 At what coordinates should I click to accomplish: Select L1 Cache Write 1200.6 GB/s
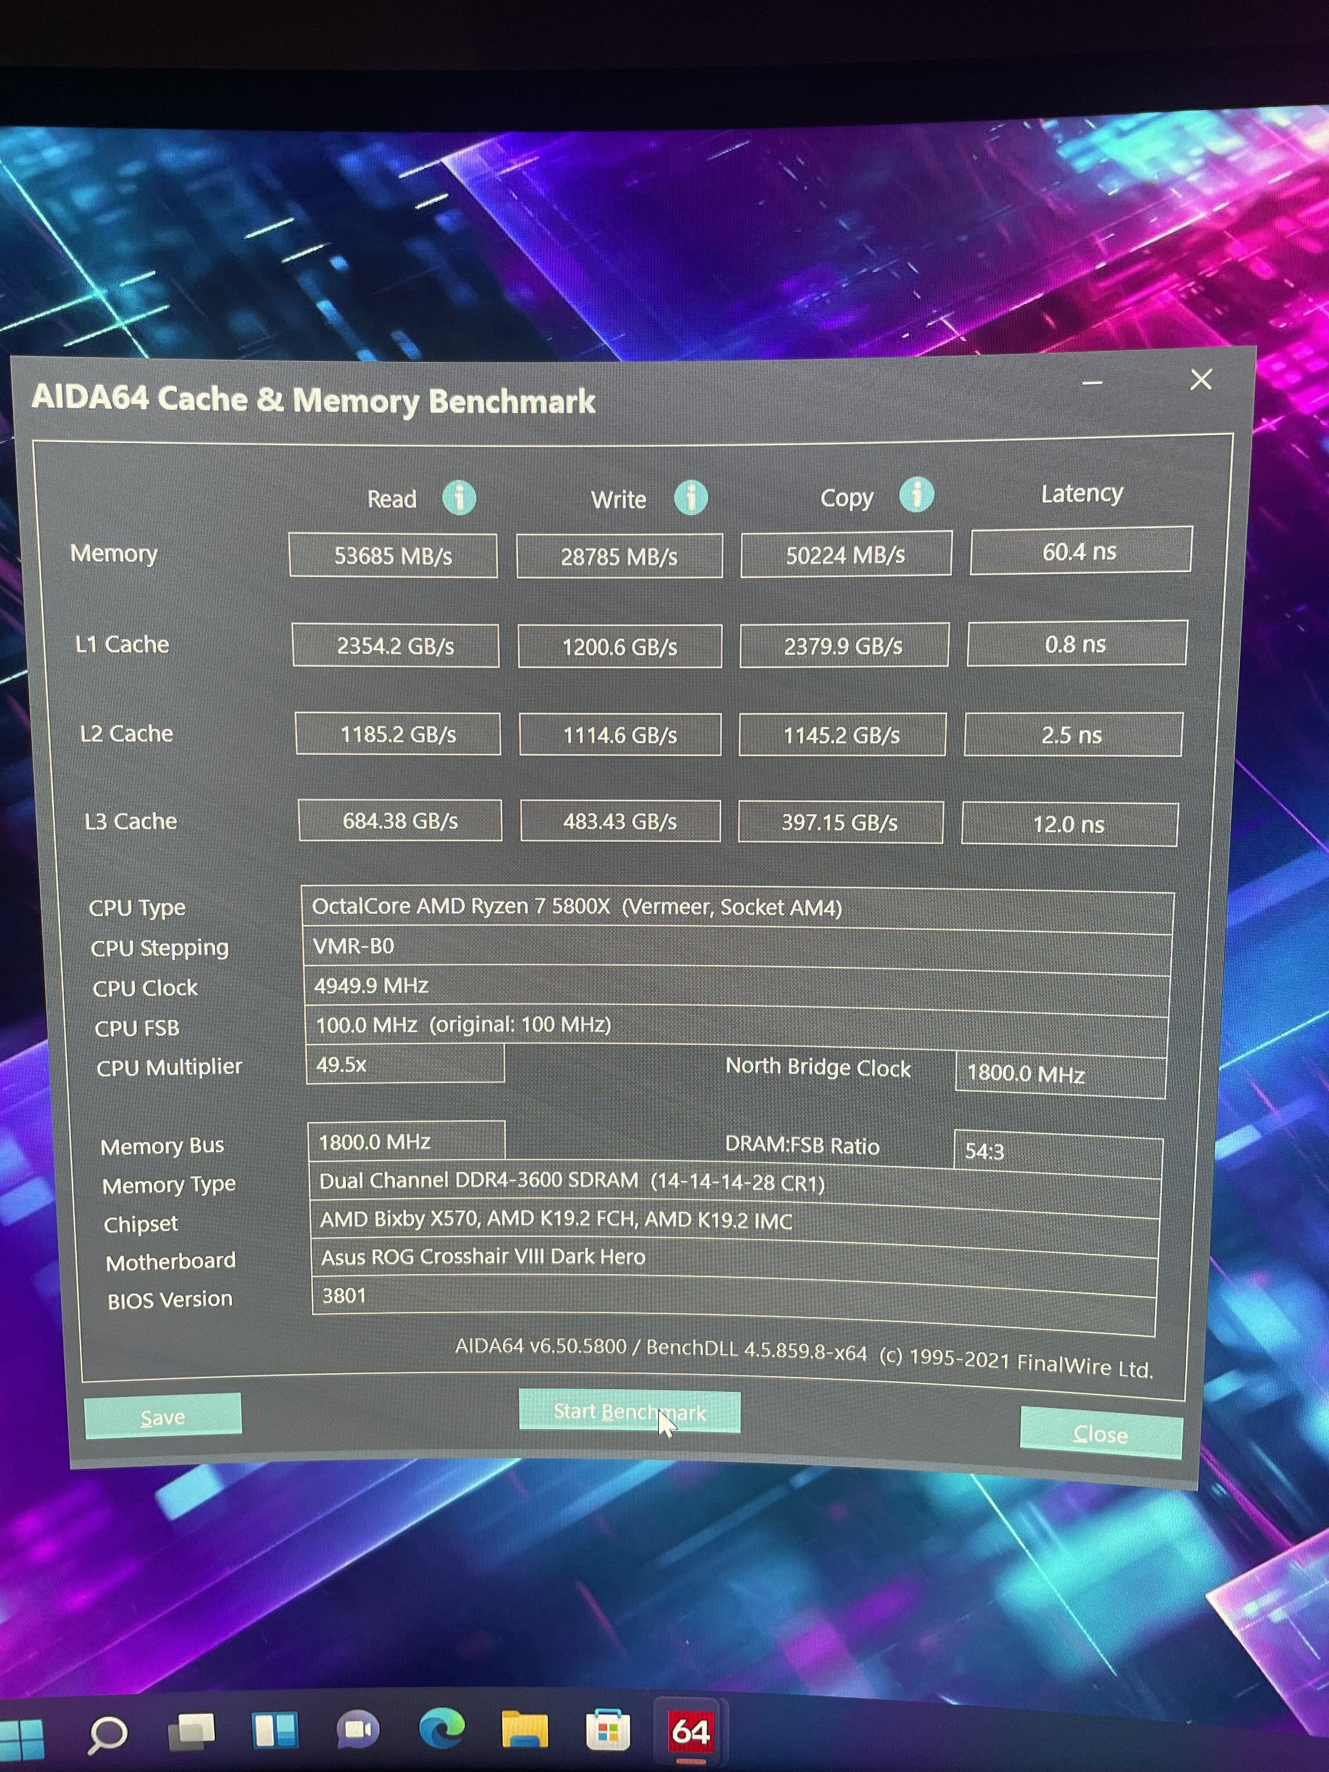620,646
